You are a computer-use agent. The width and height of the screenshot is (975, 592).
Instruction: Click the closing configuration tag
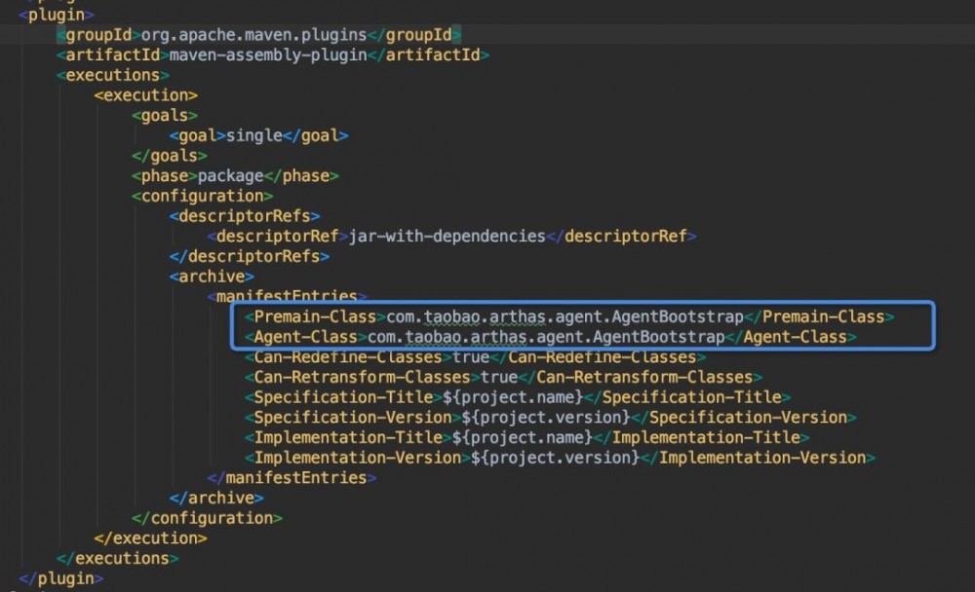(x=207, y=518)
